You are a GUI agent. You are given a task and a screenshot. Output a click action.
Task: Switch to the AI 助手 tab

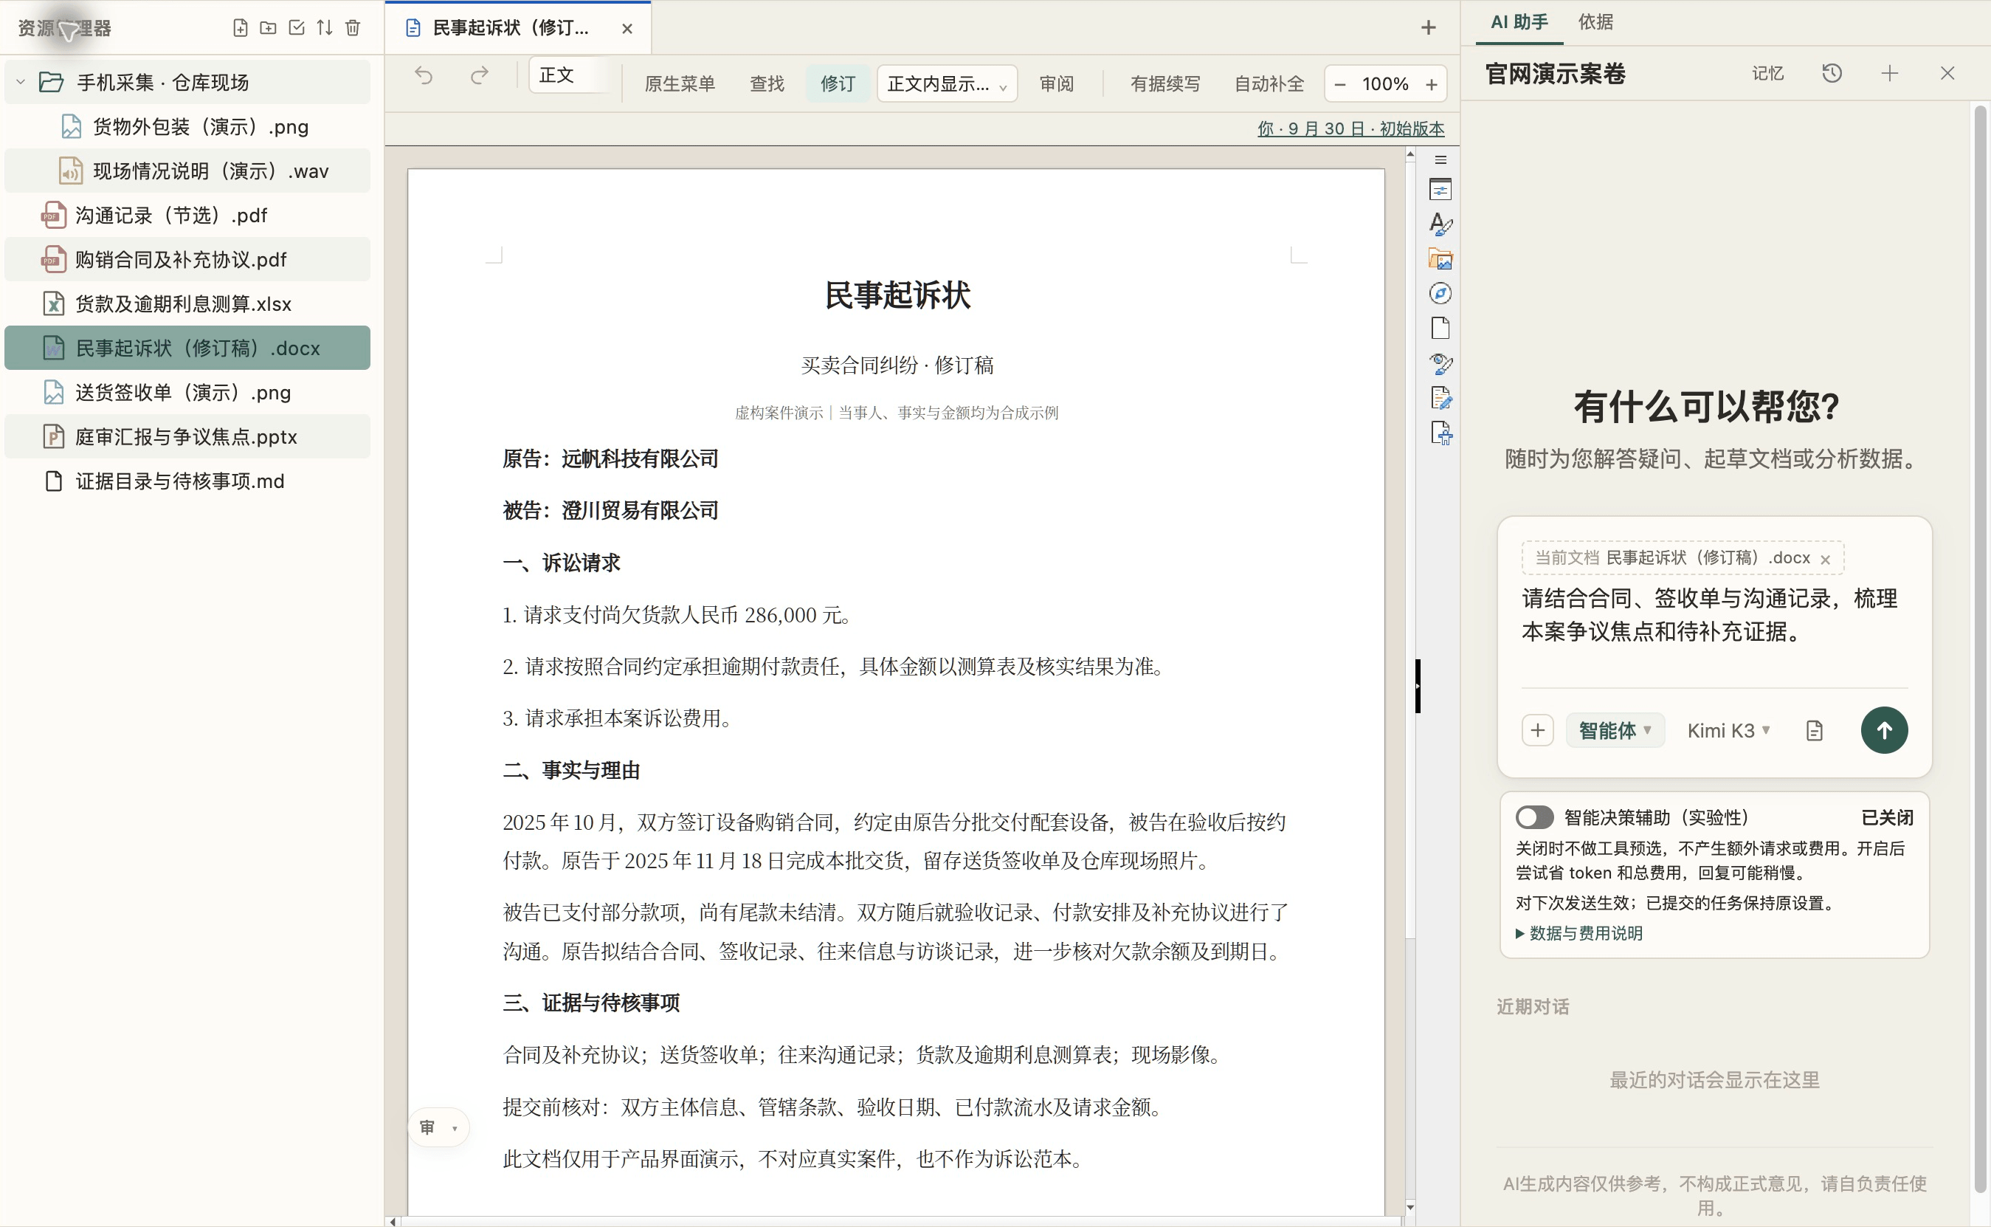pyautogui.click(x=1519, y=22)
